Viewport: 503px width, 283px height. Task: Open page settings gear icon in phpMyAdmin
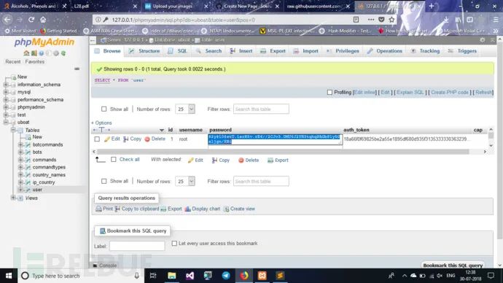point(483,40)
